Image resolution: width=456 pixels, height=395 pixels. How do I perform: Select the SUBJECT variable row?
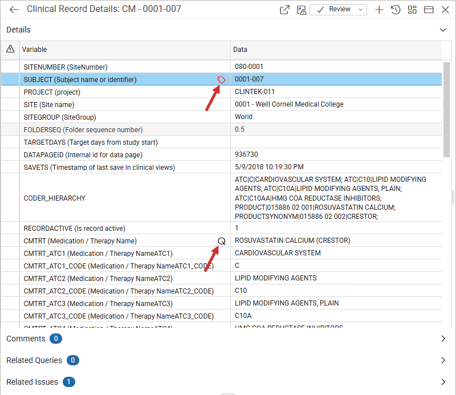[221, 79]
